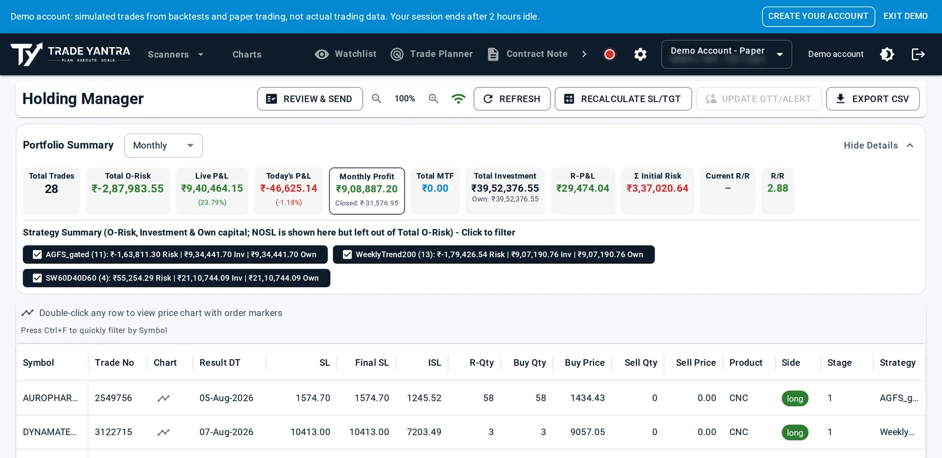This screenshot has width=942, height=458.
Task: Sort by Buy Price column header
Action: pyautogui.click(x=585, y=363)
